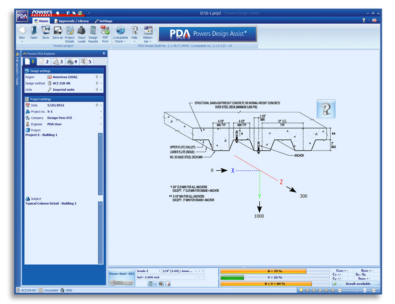This screenshot has height=304, width=395.
Task: Click the large question mark help tile
Action: pyautogui.click(x=326, y=109)
